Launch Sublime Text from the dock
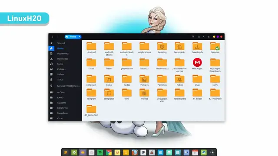This screenshot has width=278, height=156. pyautogui.click(x=66, y=153)
